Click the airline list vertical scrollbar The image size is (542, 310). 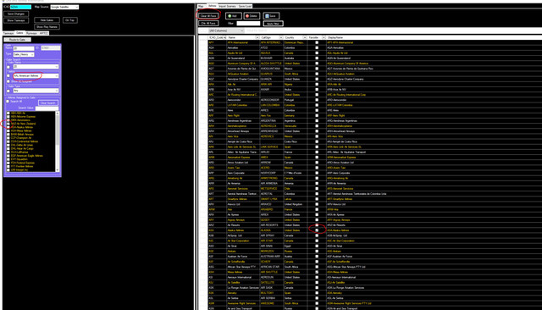[58, 141]
